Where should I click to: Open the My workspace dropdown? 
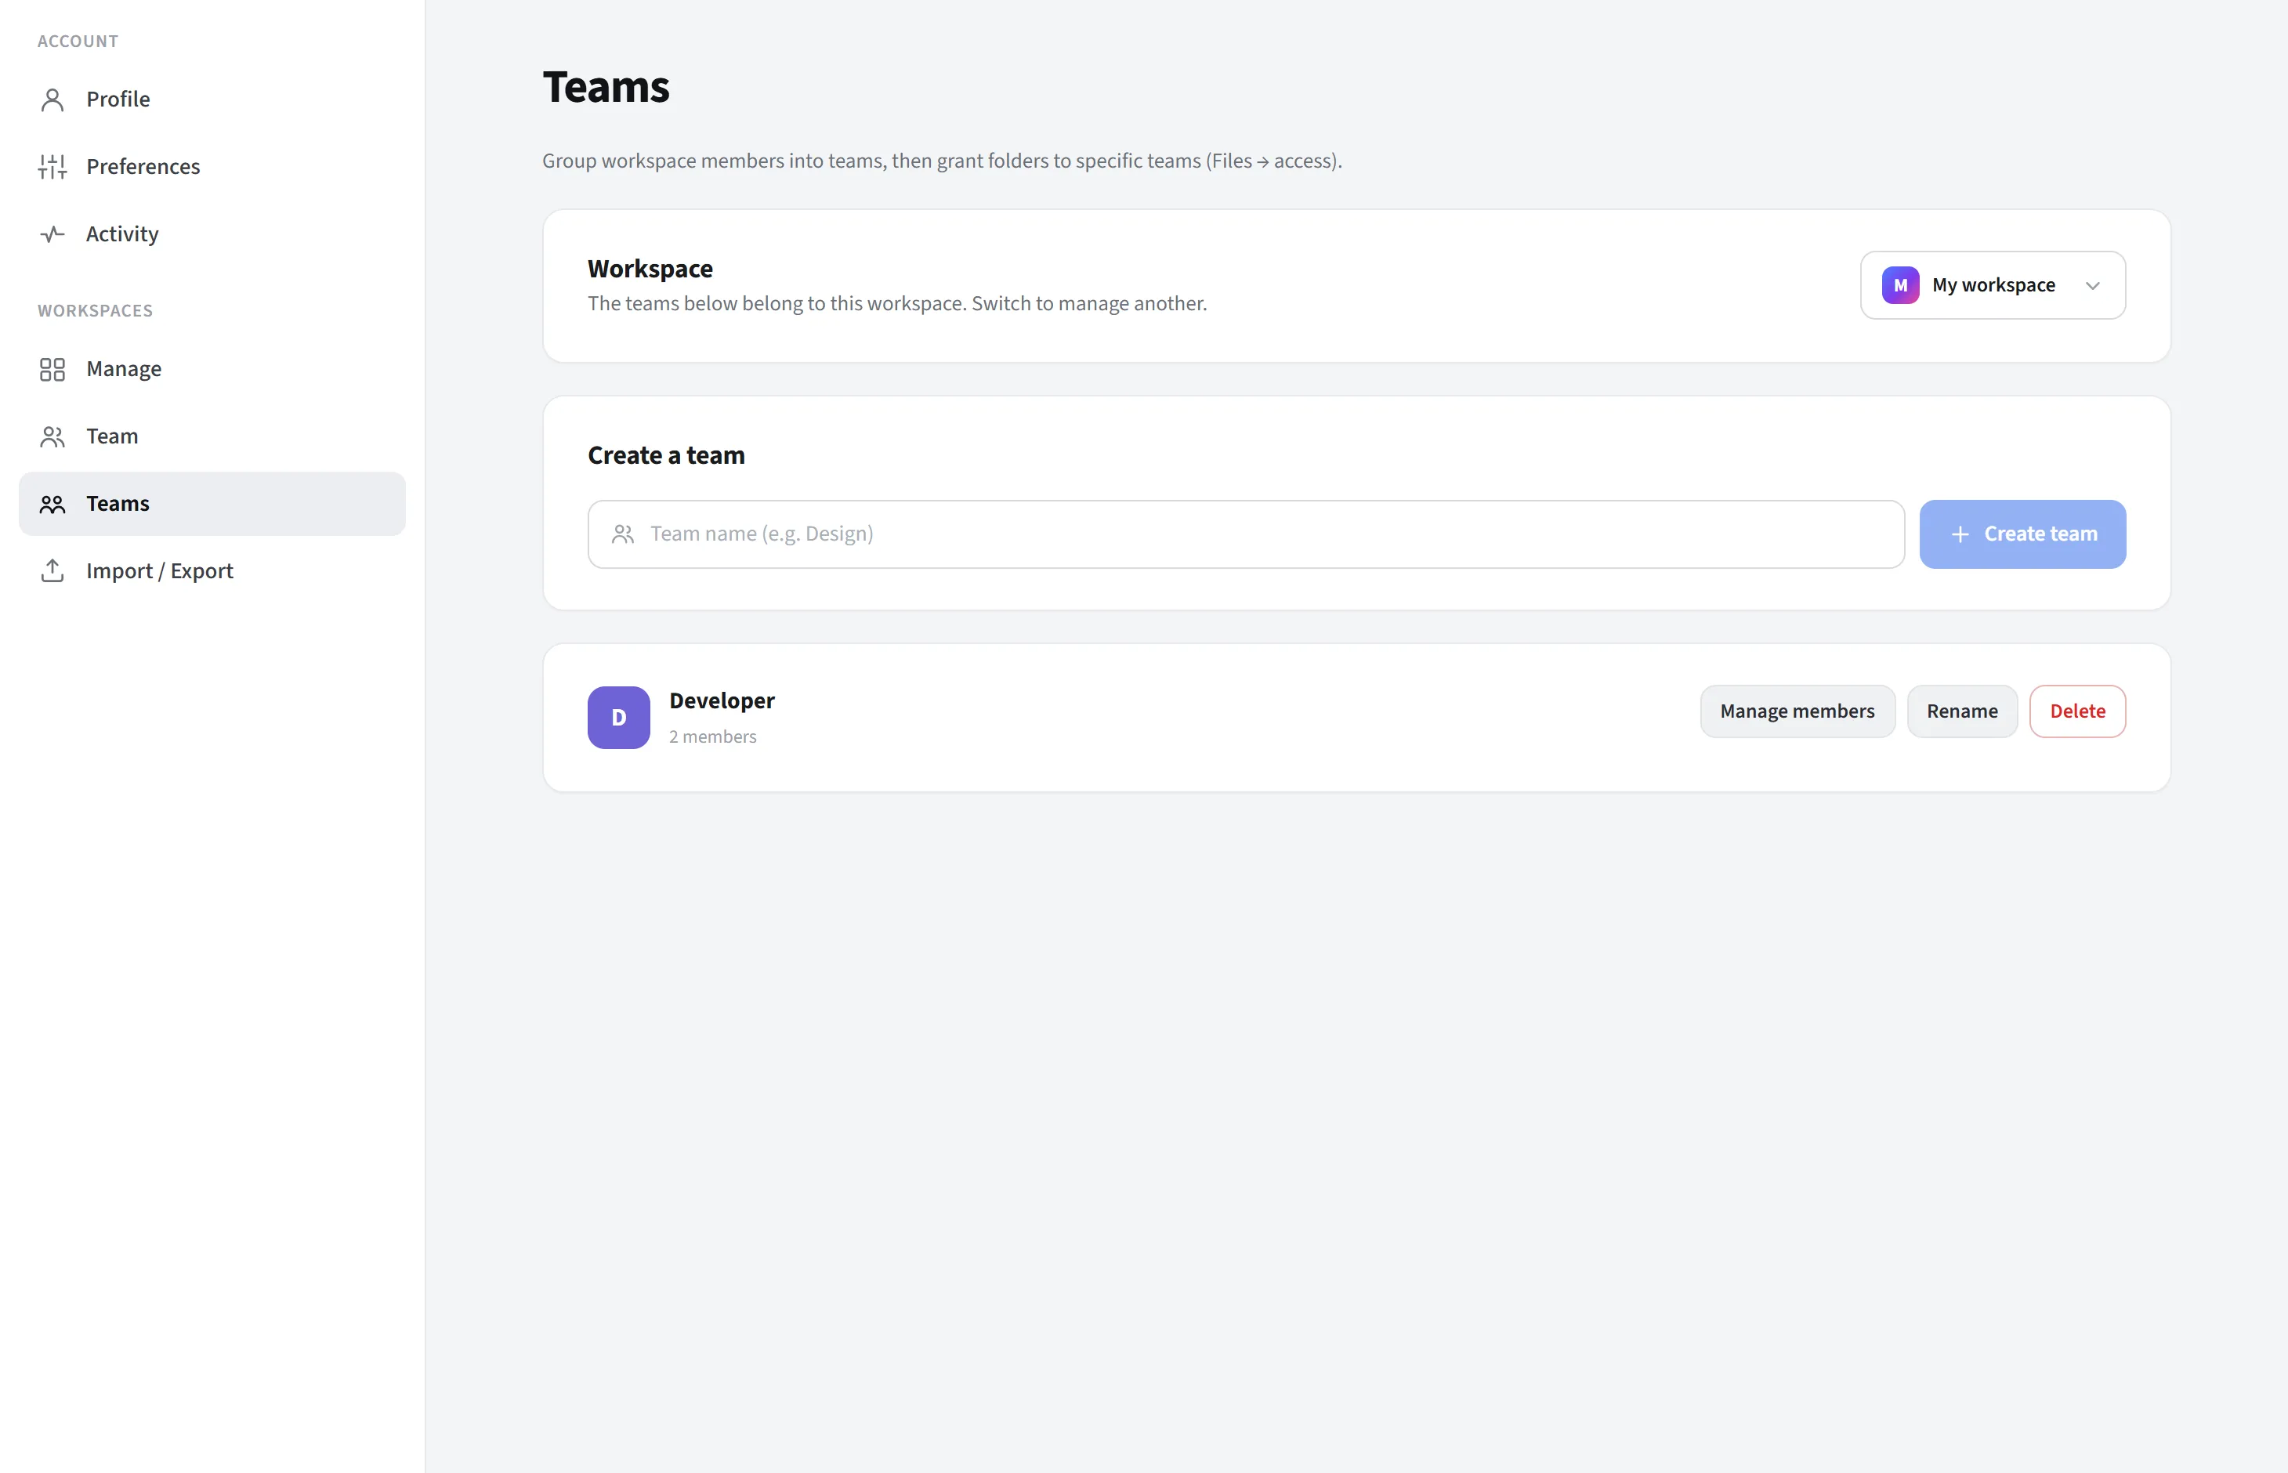click(1993, 285)
